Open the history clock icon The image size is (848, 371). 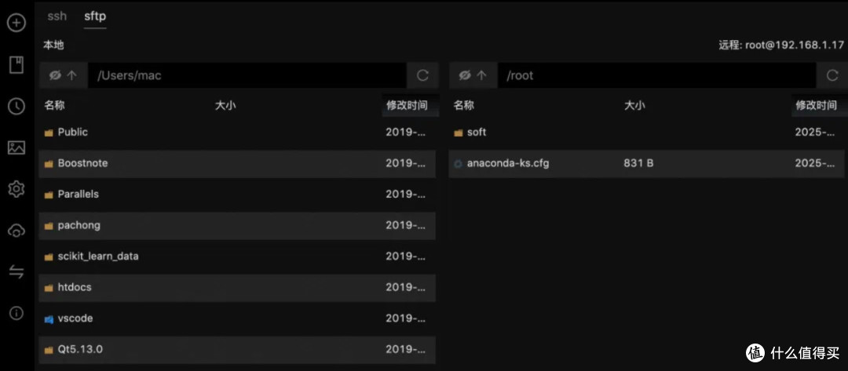16,107
